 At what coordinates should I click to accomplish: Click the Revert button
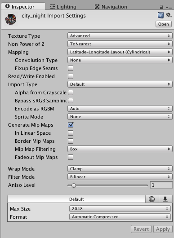[141, 229]
